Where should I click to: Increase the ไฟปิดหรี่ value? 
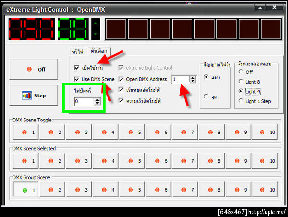pos(97,100)
